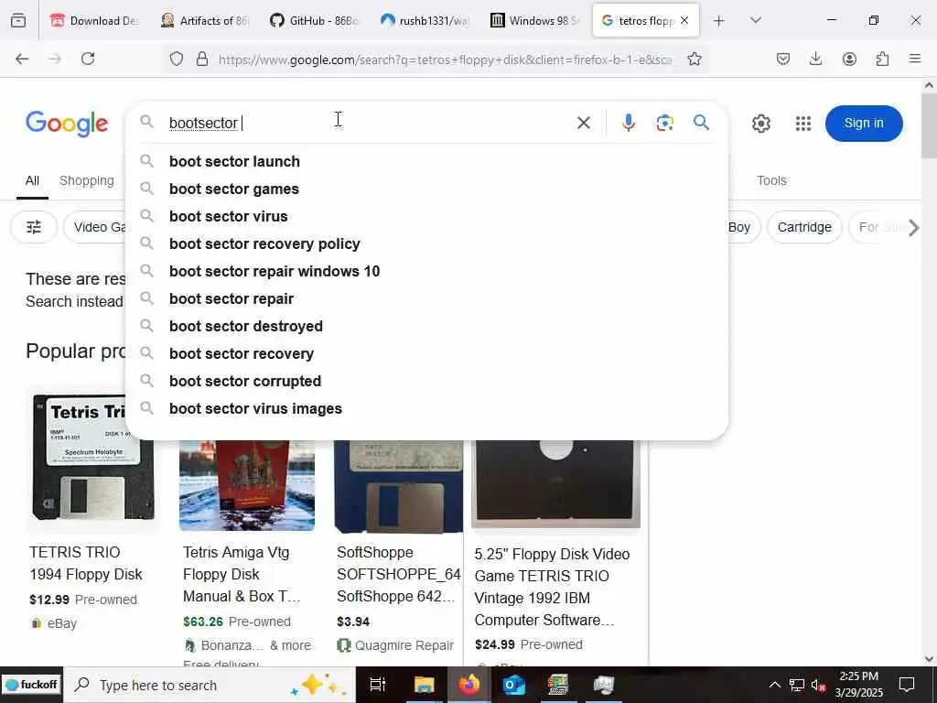The image size is (937, 703).
Task: Open Google quick settings gear
Action: coord(760,124)
